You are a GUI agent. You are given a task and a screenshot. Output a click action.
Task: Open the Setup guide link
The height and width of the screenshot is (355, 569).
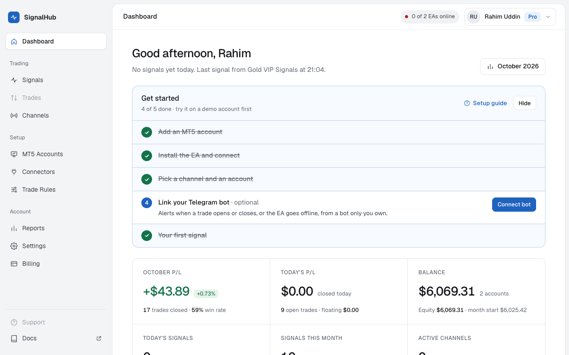pos(485,103)
